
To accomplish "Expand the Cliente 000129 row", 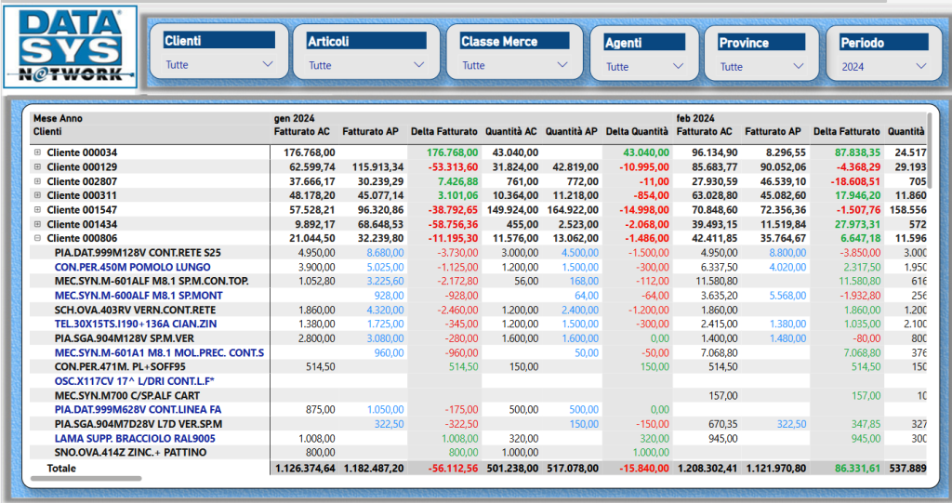I will coord(38,166).
